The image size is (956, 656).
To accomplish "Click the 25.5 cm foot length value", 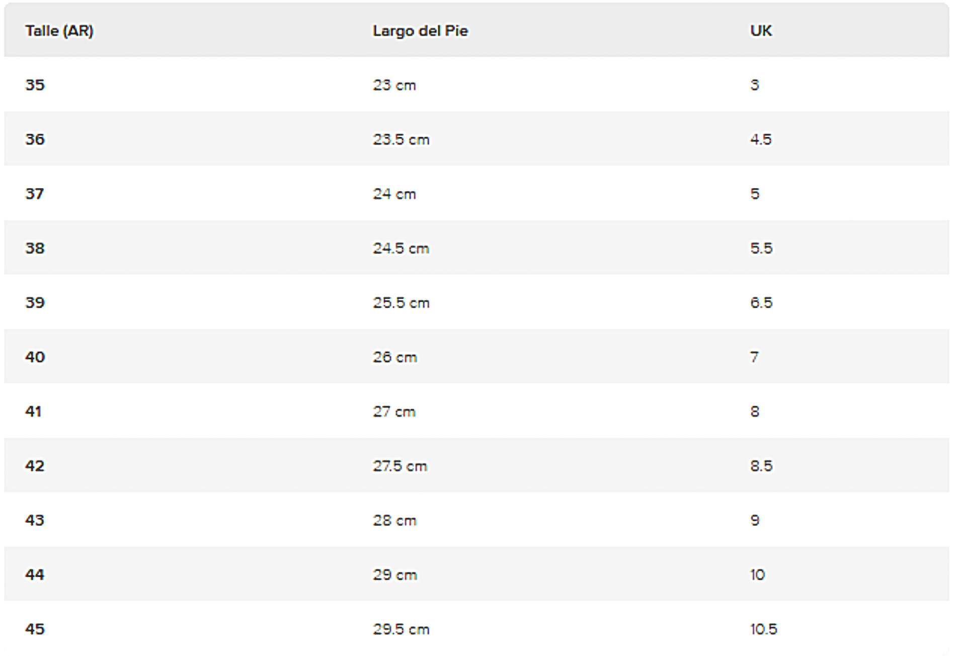I will pyautogui.click(x=401, y=303).
